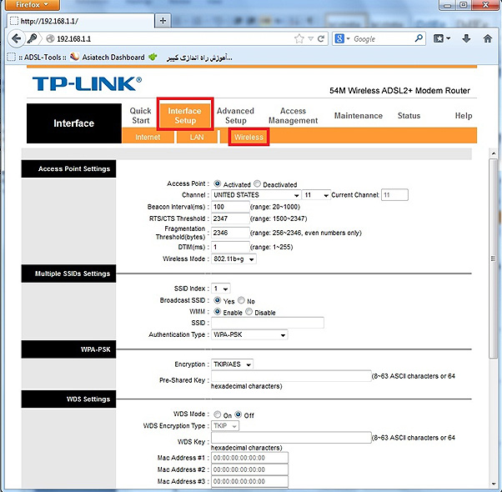Viewport: 502px width, 492px height.
Task: Click the DTIM field
Action: pos(230,247)
